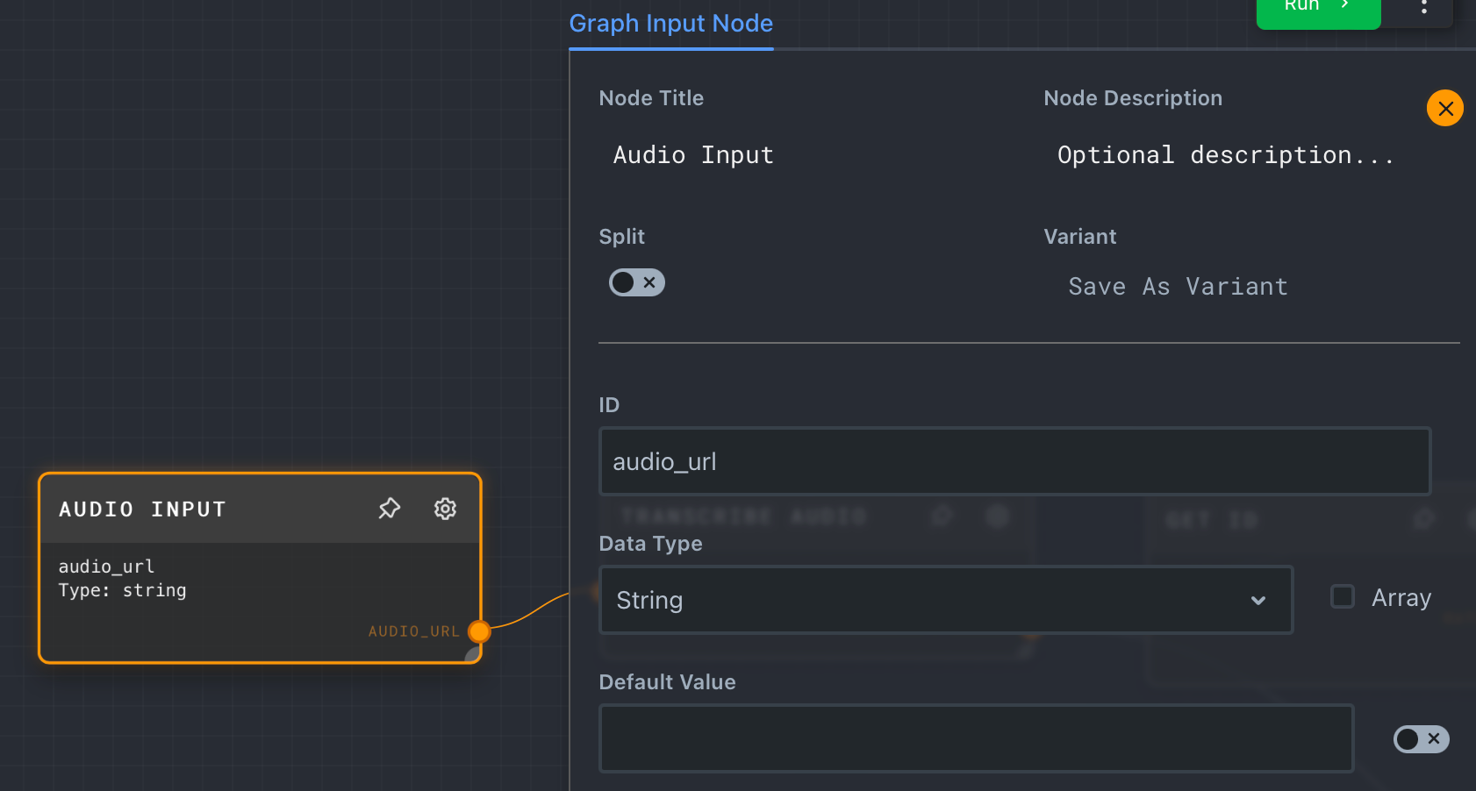Click the Optional description field
Screen dimensions: 1476x791
pos(1225,155)
